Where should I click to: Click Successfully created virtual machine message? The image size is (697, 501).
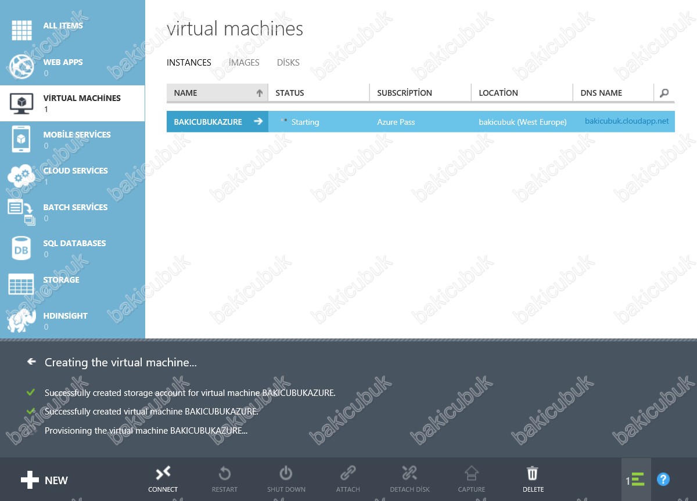pyautogui.click(x=152, y=412)
